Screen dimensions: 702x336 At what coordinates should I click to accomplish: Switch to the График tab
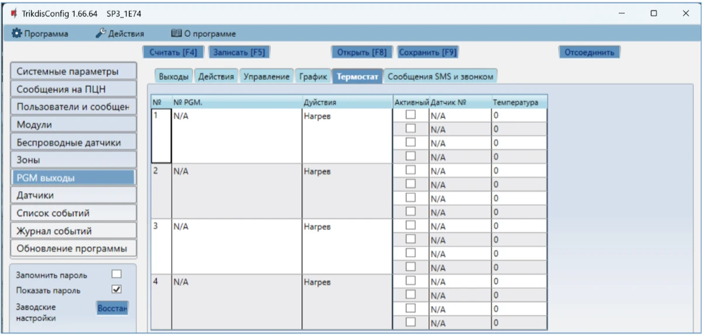[313, 77]
